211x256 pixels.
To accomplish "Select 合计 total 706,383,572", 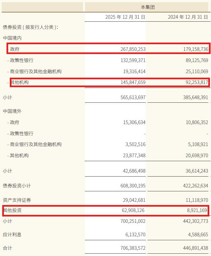I will click(x=133, y=248).
